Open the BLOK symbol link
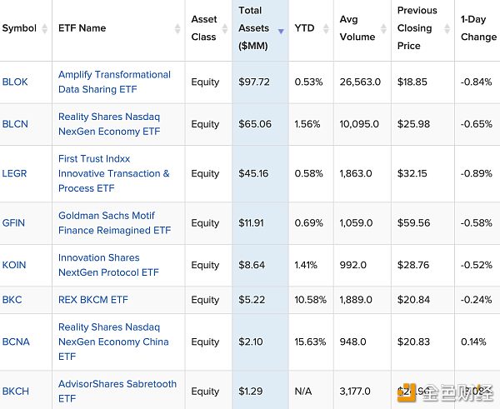Image resolution: width=500 pixels, height=409 pixels. pyautogui.click(x=15, y=82)
